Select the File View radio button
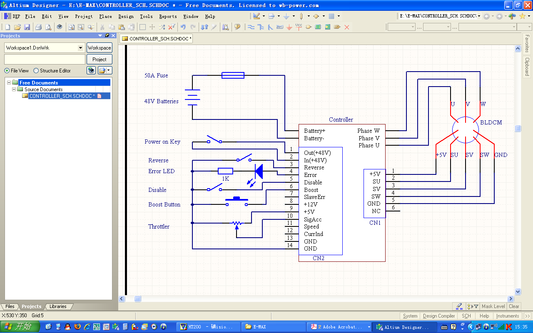The image size is (533, 333). 7,71
